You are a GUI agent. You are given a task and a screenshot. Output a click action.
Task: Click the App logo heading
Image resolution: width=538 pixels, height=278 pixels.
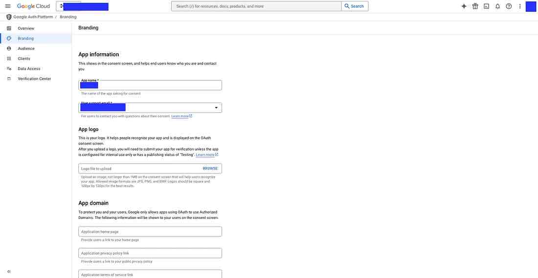pyautogui.click(x=89, y=129)
